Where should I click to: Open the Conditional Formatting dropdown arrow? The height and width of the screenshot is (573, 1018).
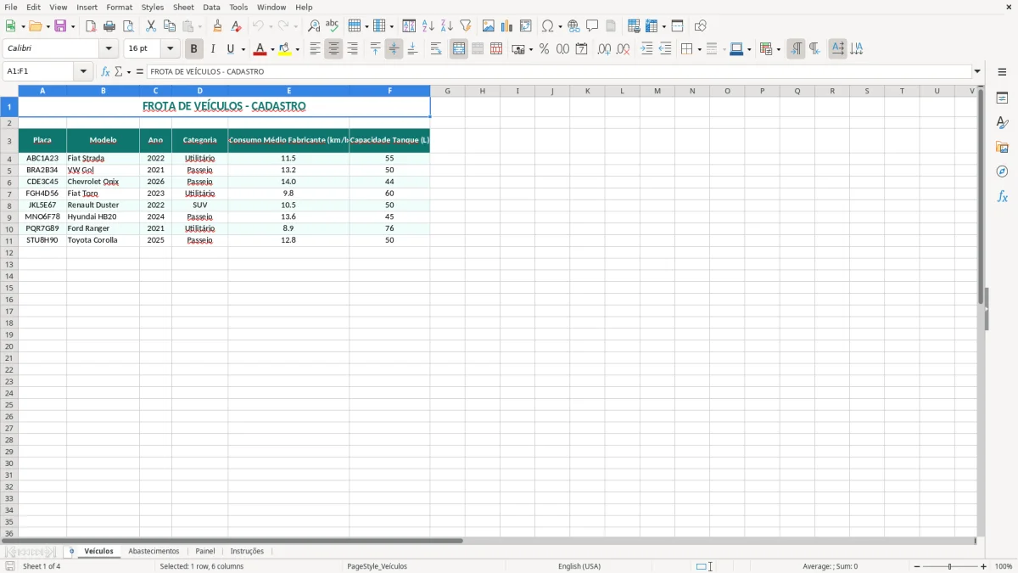778,50
